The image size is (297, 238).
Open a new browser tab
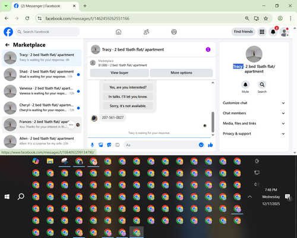(x=85, y=6)
